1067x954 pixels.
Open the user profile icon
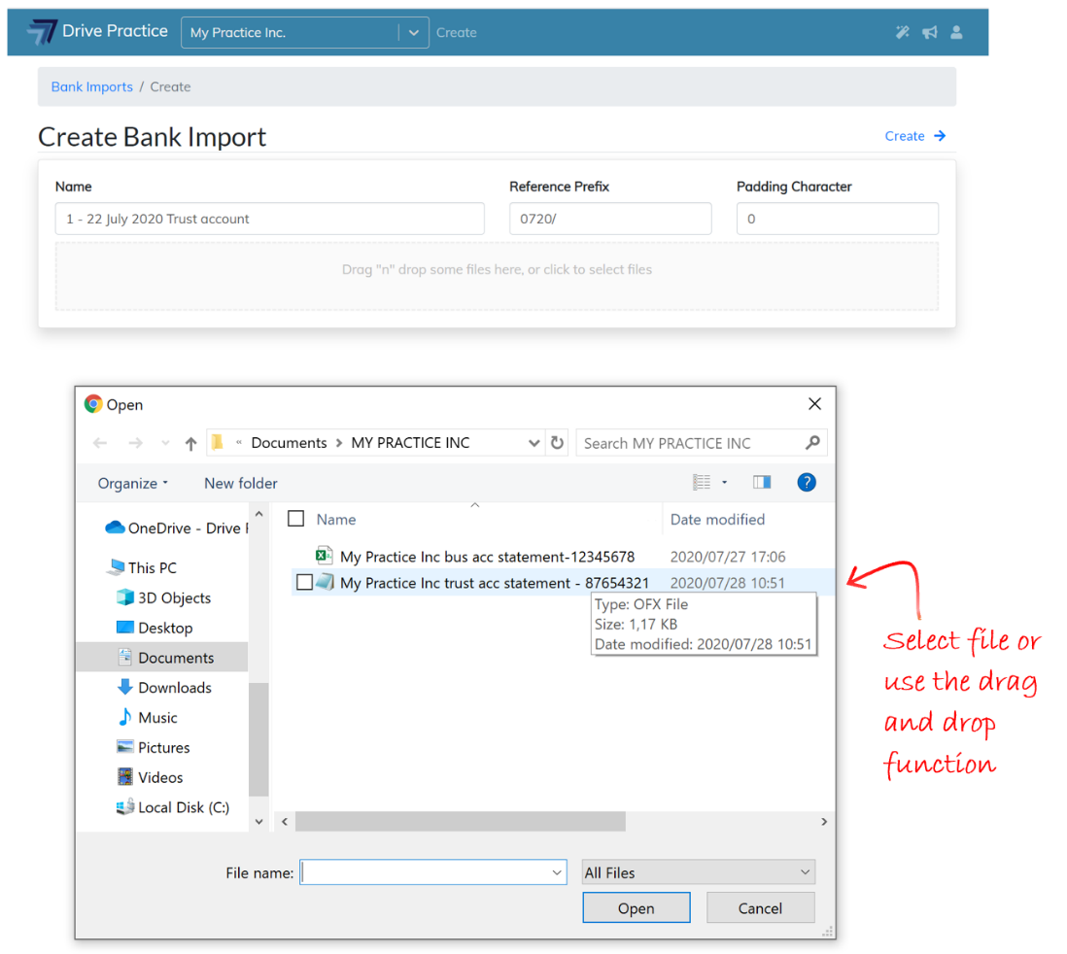click(x=956, y=32)
